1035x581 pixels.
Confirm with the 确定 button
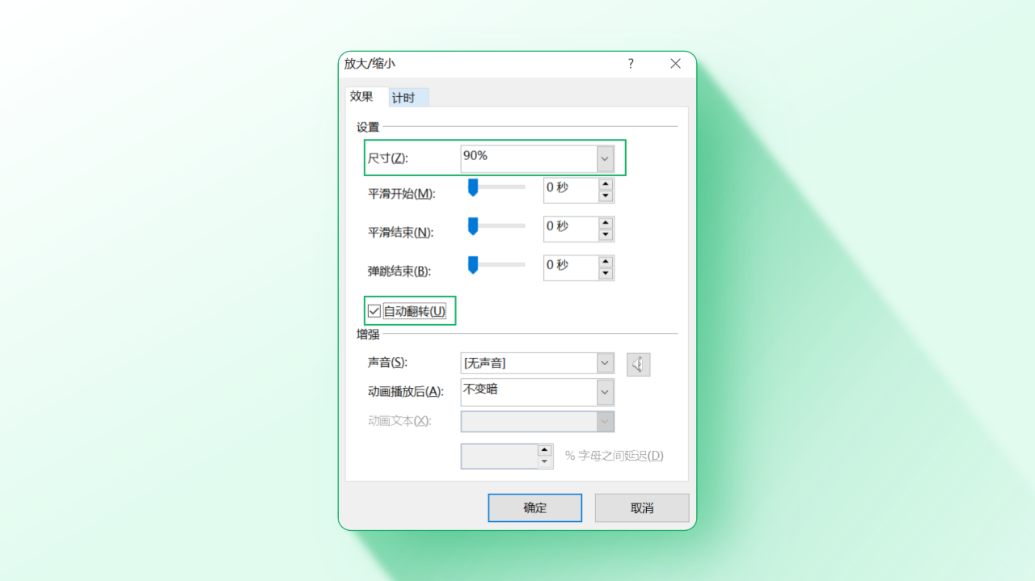(534, 507)
